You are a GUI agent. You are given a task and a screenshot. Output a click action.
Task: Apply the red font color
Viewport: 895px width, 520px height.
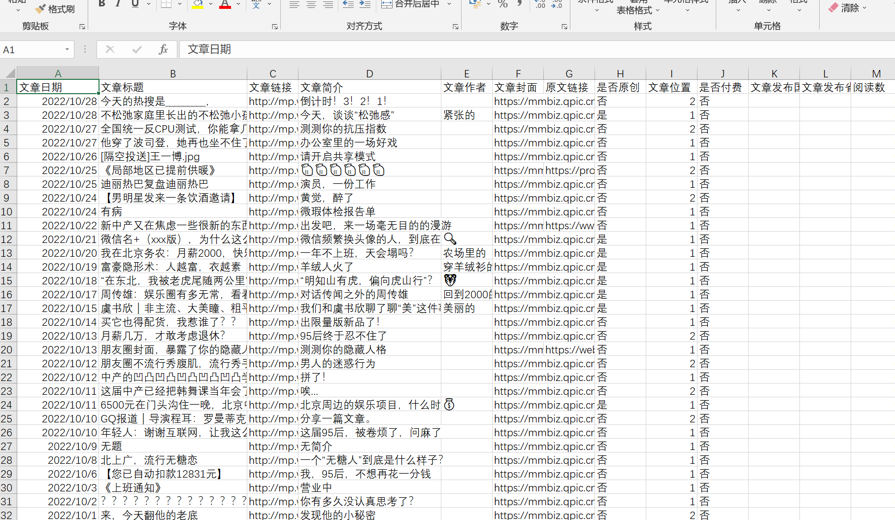tap(225, 4)
